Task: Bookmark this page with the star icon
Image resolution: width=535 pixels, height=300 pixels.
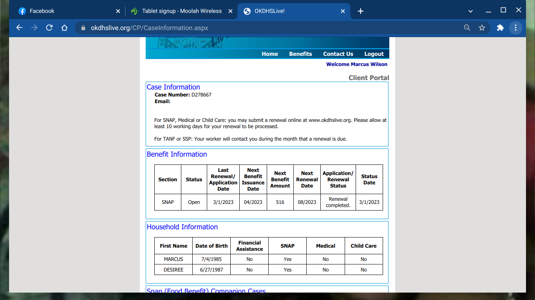Action: point(482,28)
